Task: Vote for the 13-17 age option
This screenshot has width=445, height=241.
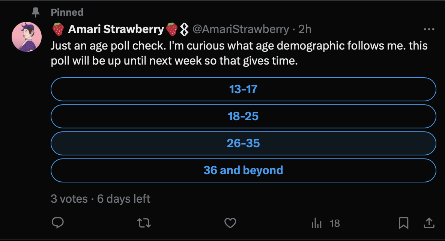Action: [x=243, y=89]
